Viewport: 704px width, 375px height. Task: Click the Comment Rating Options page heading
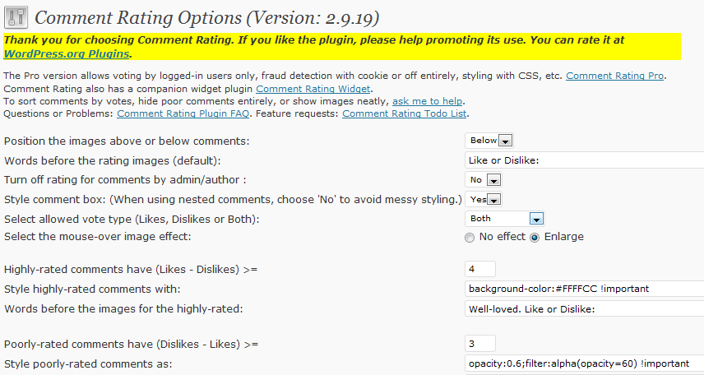pyautogui.click(x=207, y=18)
